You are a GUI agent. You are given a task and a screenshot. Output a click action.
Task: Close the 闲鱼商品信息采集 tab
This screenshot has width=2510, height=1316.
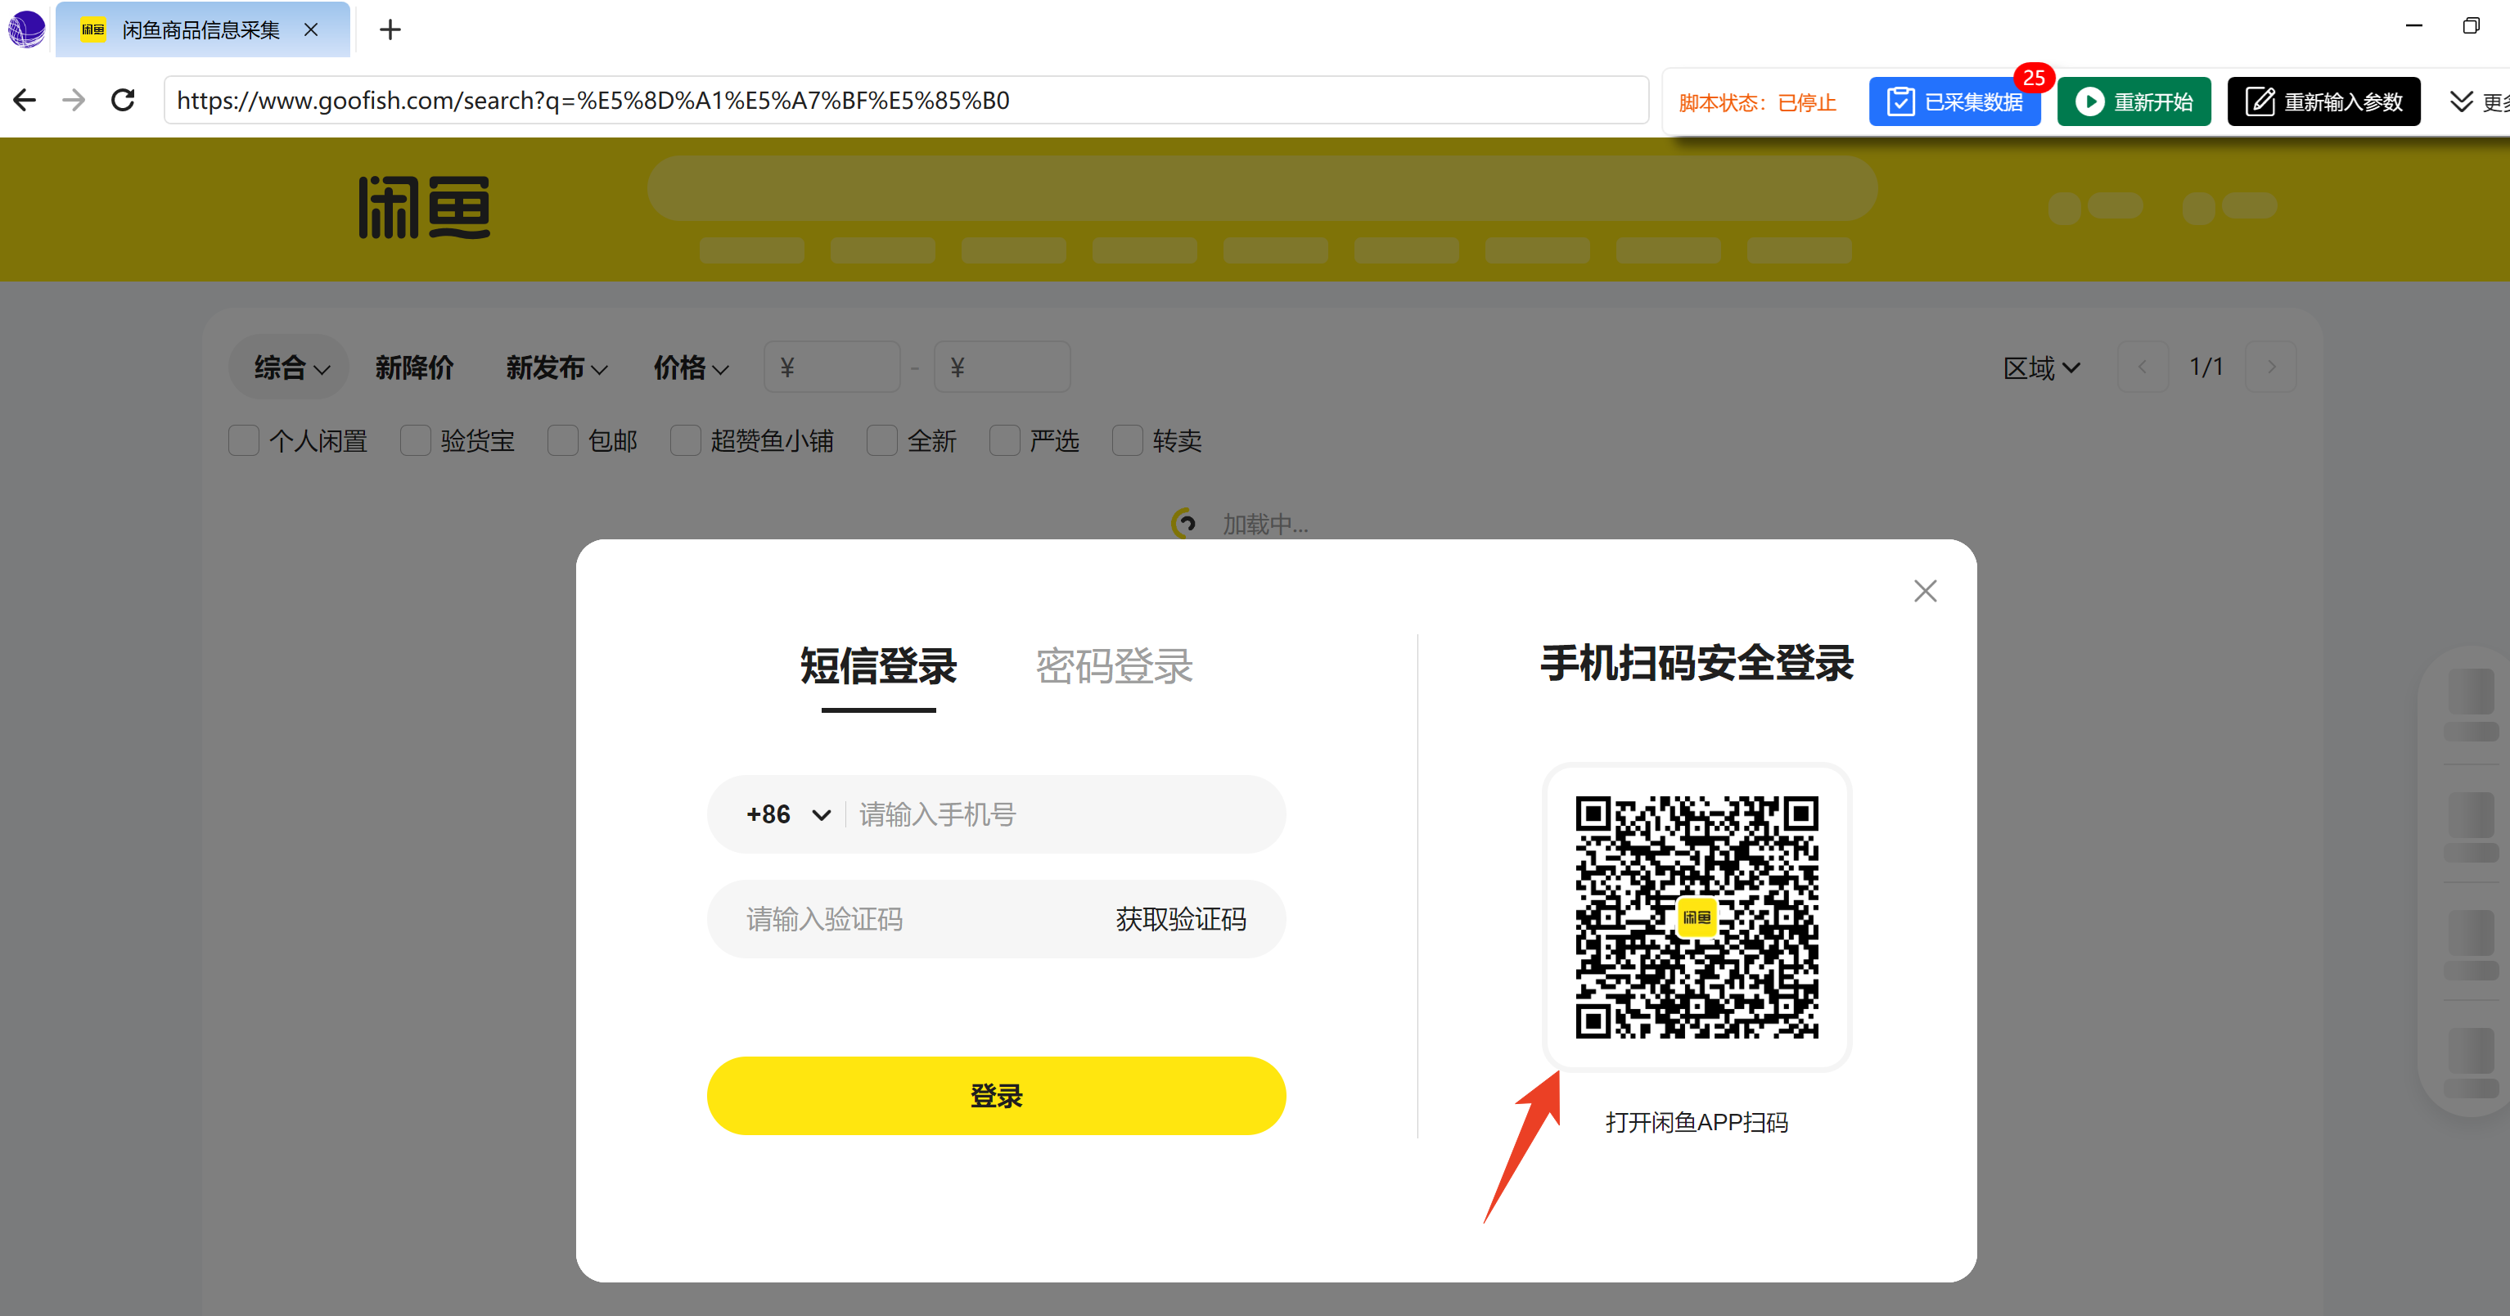[311, 30]
